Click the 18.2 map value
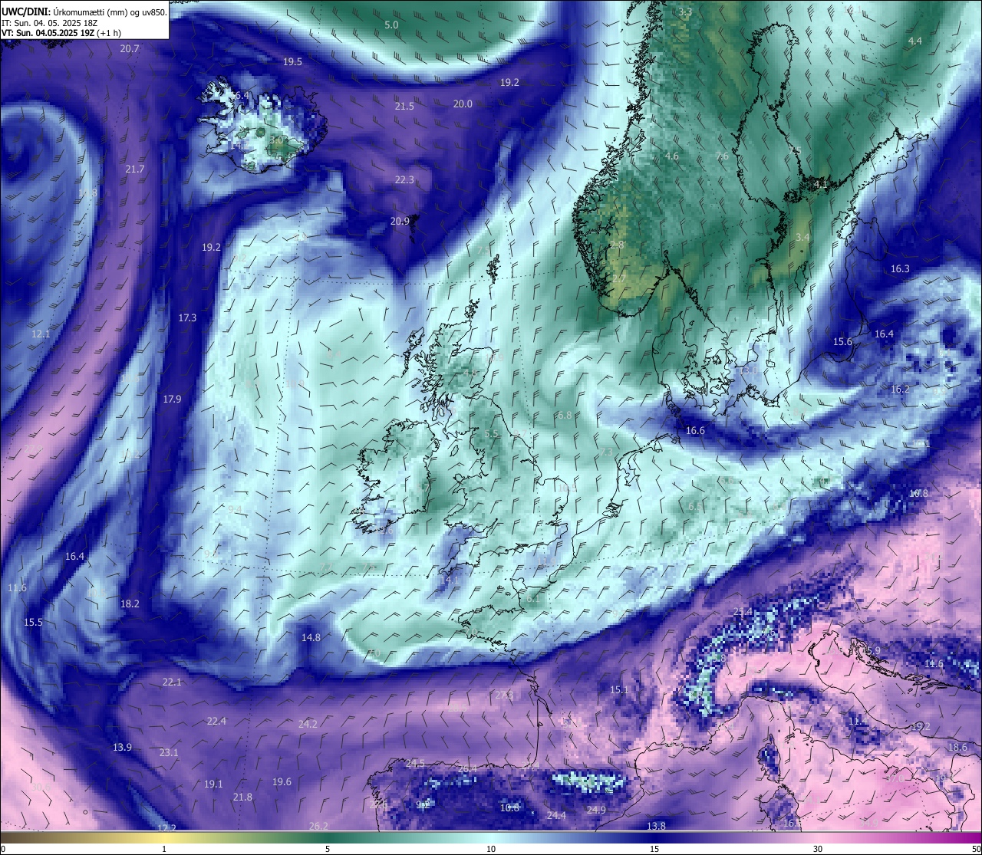This screenshot has width=982, height=855. [x=130, y=603]
